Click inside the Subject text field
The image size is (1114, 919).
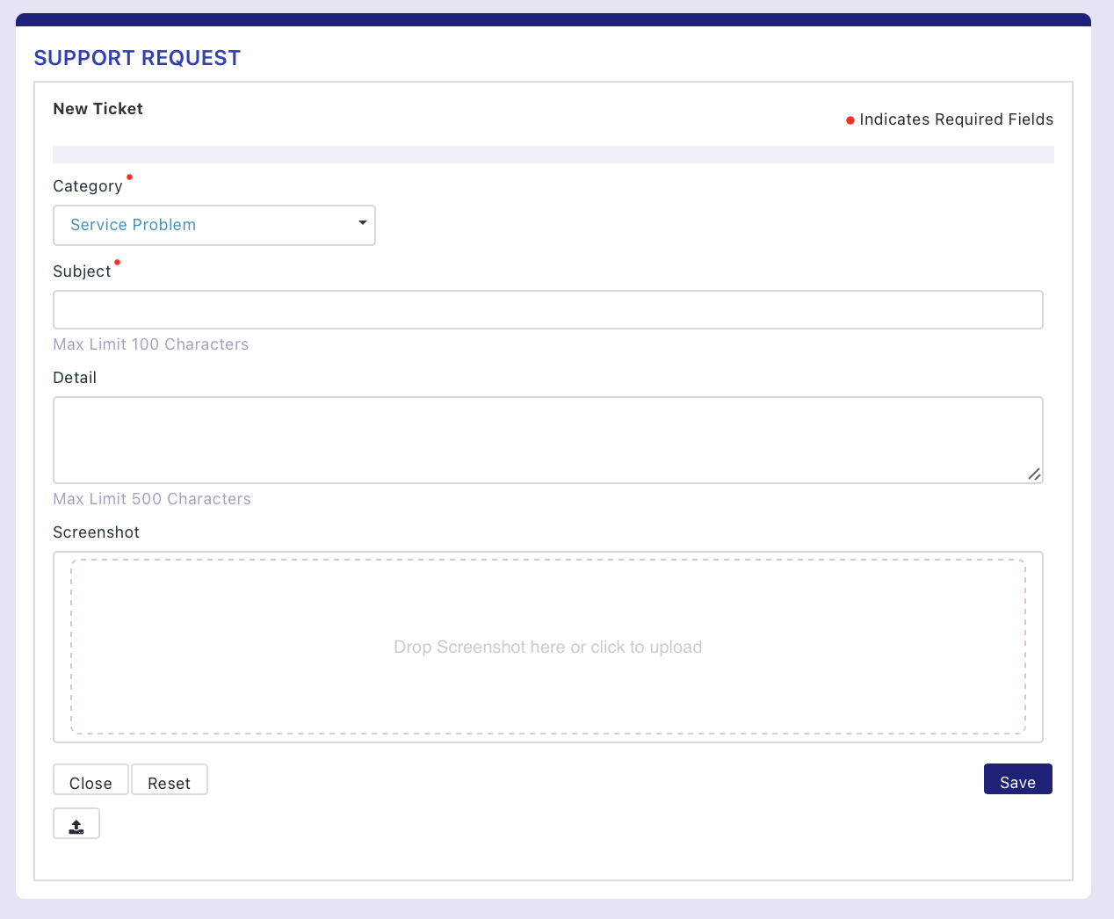coord(547,310)
